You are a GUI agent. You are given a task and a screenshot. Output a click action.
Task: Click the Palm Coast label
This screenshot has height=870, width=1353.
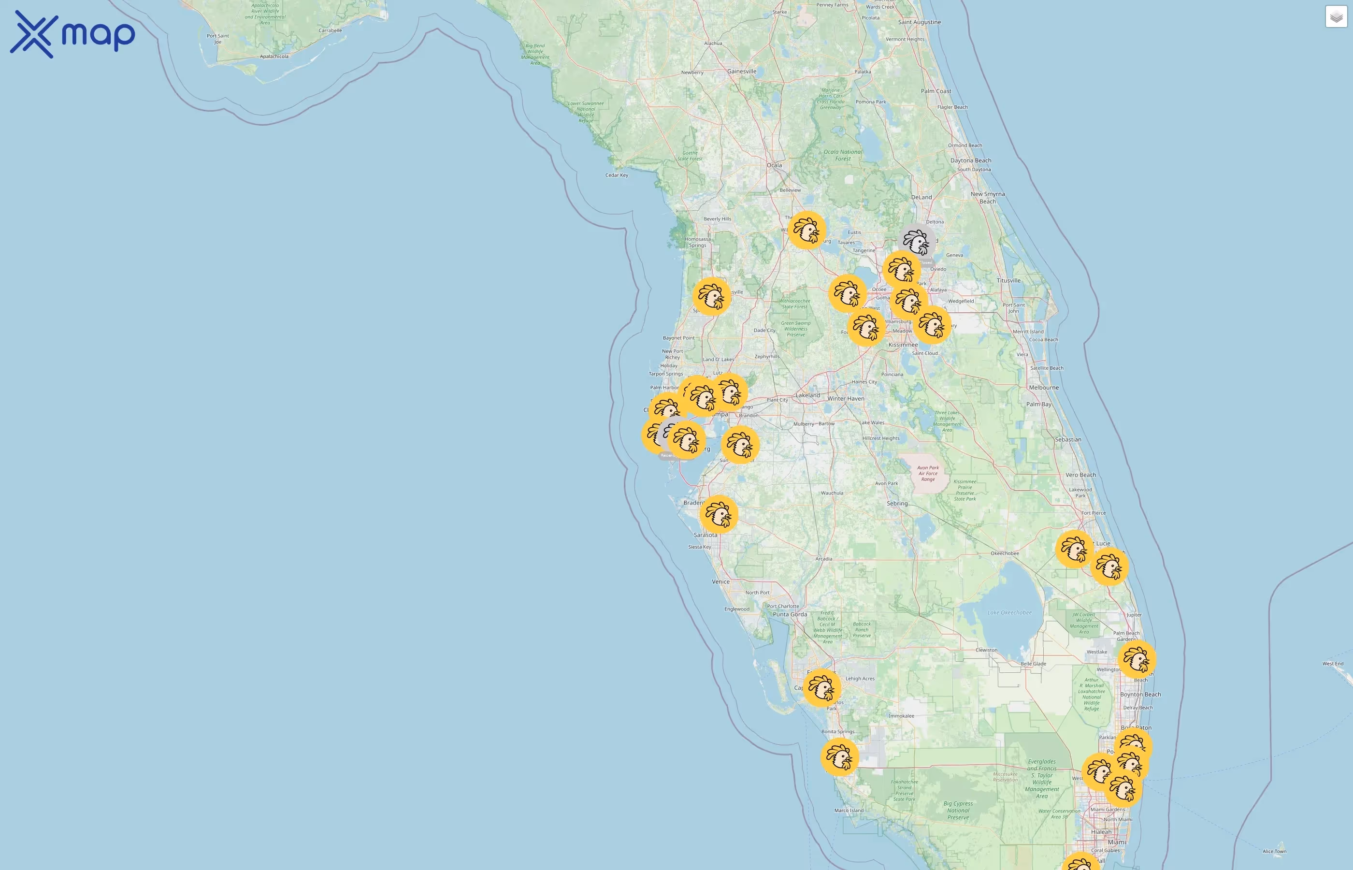[936, 91]
